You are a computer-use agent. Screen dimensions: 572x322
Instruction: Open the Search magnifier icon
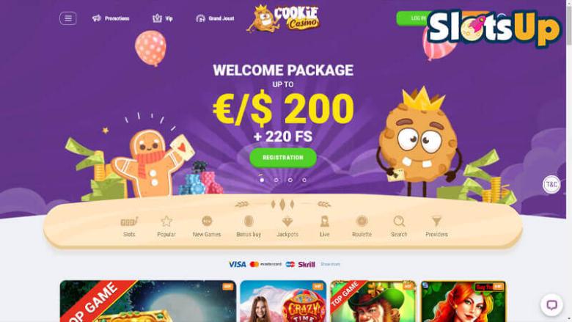coord(399,222)
